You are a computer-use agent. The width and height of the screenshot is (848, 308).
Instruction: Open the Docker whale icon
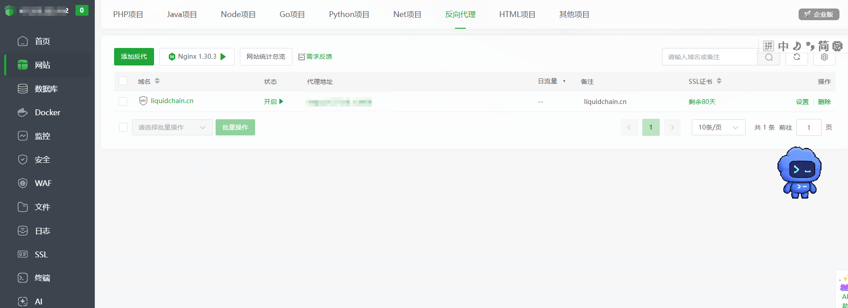pyautogui.click(x=22, y=113)
